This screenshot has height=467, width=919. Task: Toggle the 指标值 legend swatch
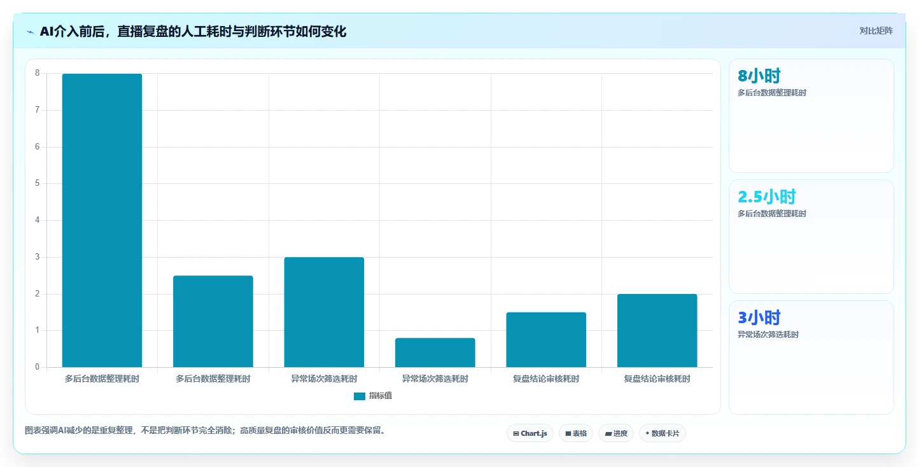tap(360, 396)
